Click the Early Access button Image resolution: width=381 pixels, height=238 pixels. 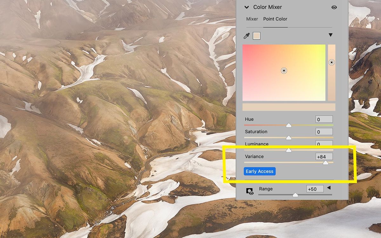pos(260,171)
